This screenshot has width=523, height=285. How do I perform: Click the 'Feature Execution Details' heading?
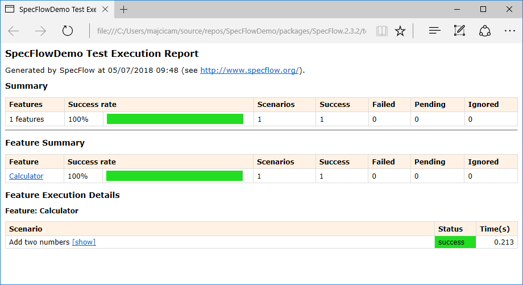click(x=63, y=195)
